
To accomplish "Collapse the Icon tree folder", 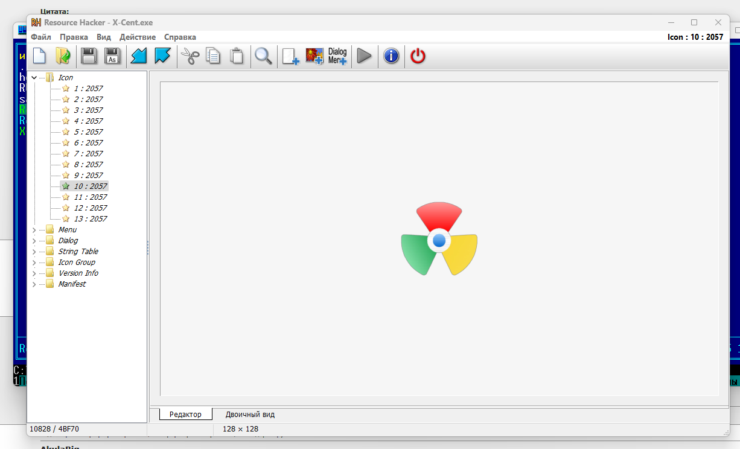I will 34,77.
